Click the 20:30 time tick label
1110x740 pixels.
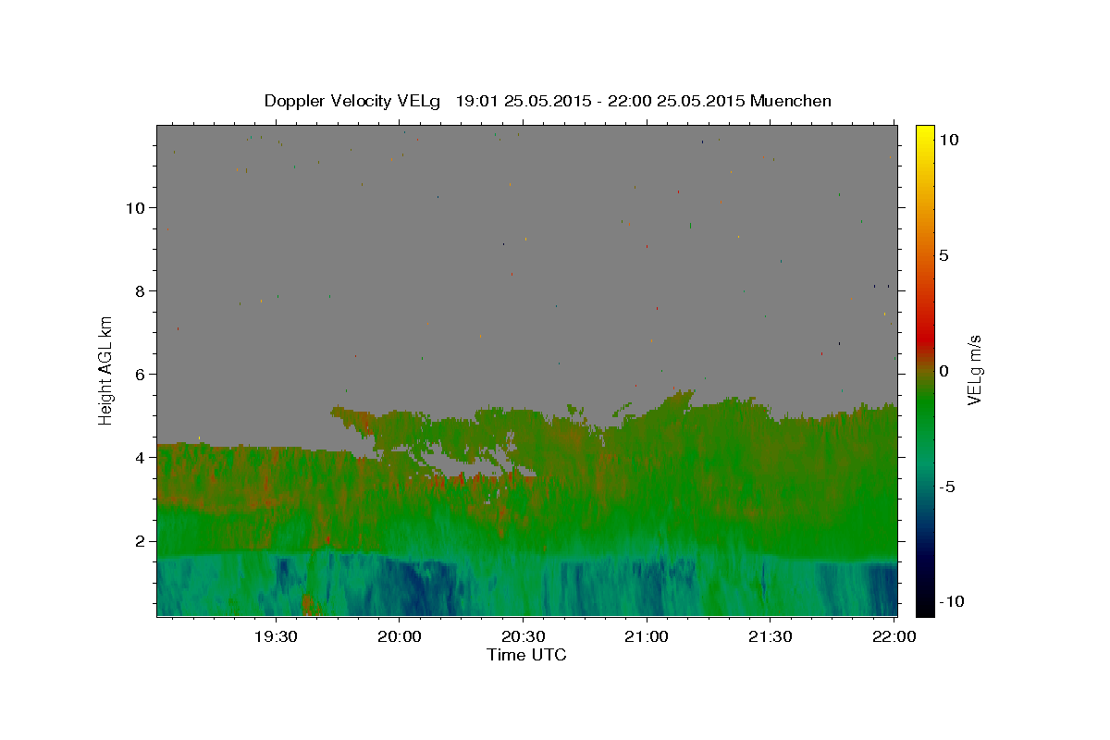(523, 636)
